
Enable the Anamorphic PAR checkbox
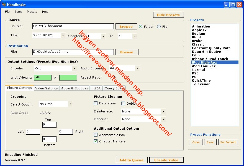pyautogui.click(x=96, y=135)
